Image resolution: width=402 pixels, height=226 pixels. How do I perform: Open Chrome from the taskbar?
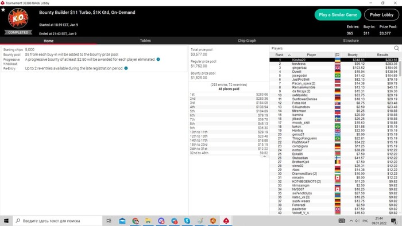click(136, 221)
